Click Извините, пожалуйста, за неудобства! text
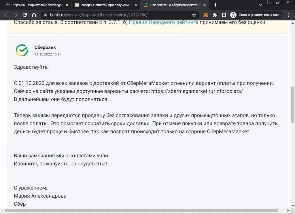Viewport: 295px width, 214px height. coord(60,164)
